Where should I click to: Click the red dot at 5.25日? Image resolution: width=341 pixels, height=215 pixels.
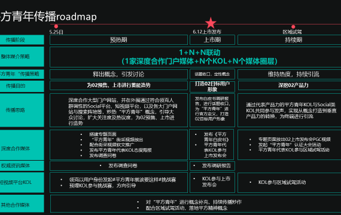coord(56,26)
